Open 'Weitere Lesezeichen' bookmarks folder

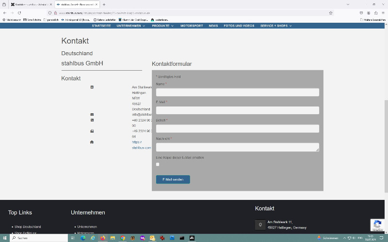373,20
